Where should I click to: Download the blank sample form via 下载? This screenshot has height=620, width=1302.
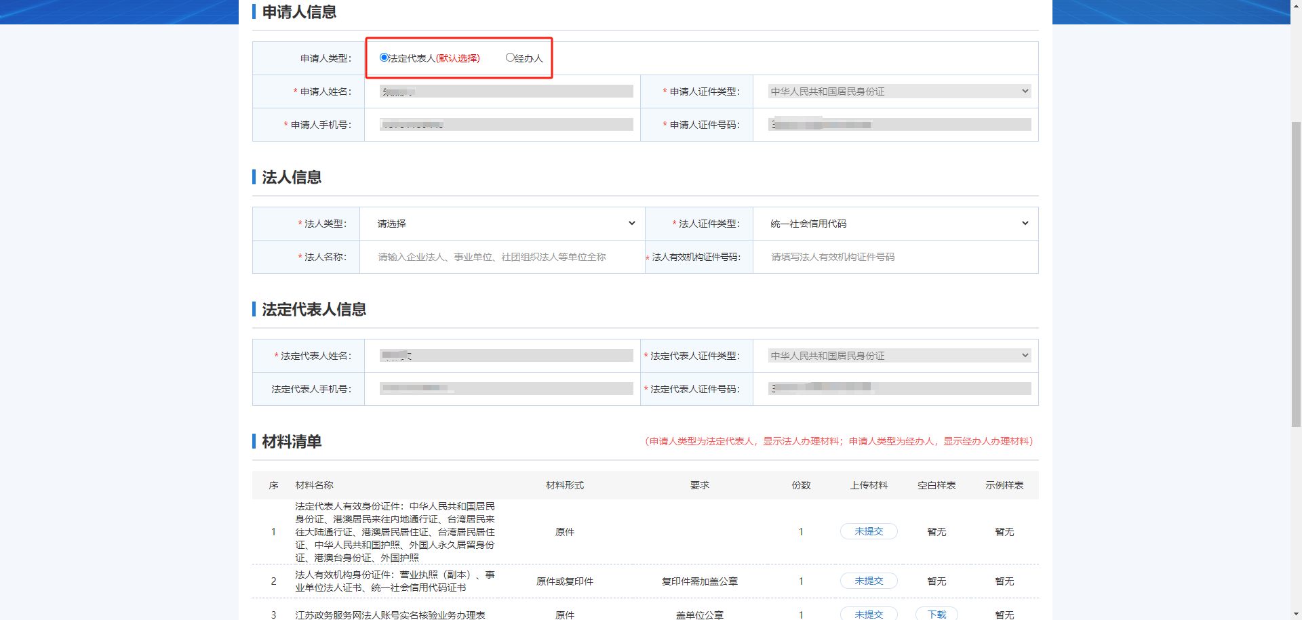coord(936,614)
